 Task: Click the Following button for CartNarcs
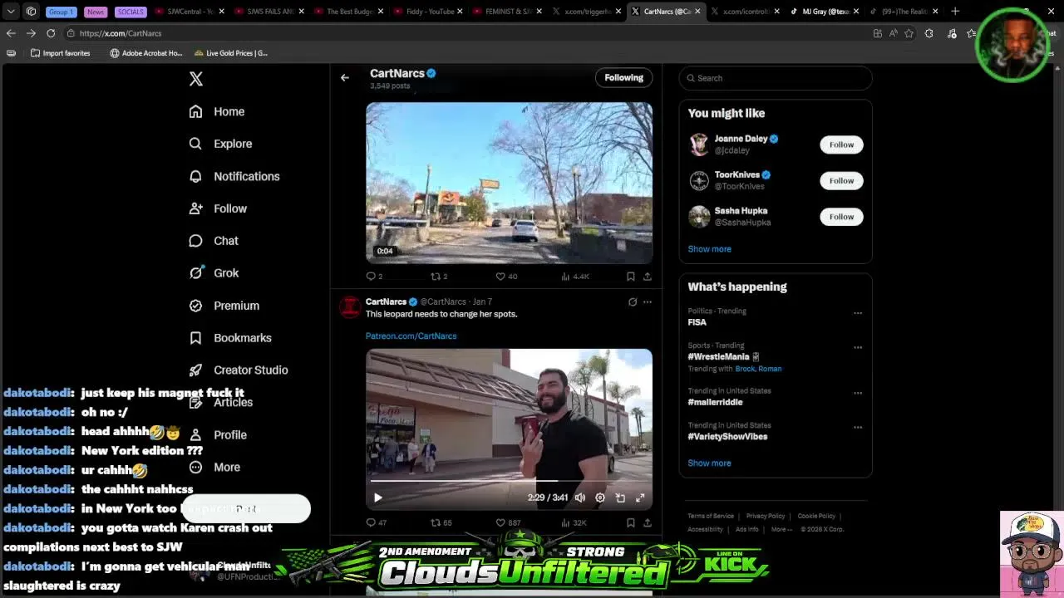623,78
